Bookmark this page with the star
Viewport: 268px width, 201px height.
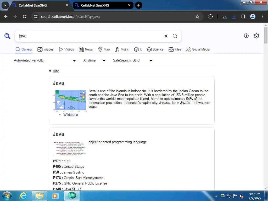click(x=197, y=16)
